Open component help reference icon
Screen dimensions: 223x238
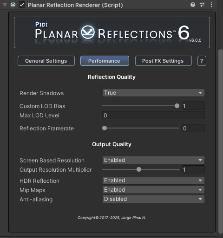tap(193, 5)
